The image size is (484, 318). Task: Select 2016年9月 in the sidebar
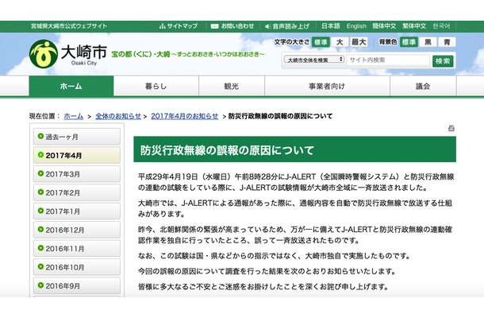[77, 285]
